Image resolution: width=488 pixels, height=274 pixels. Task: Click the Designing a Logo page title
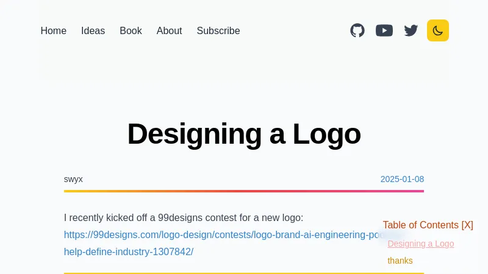(244, 134)
